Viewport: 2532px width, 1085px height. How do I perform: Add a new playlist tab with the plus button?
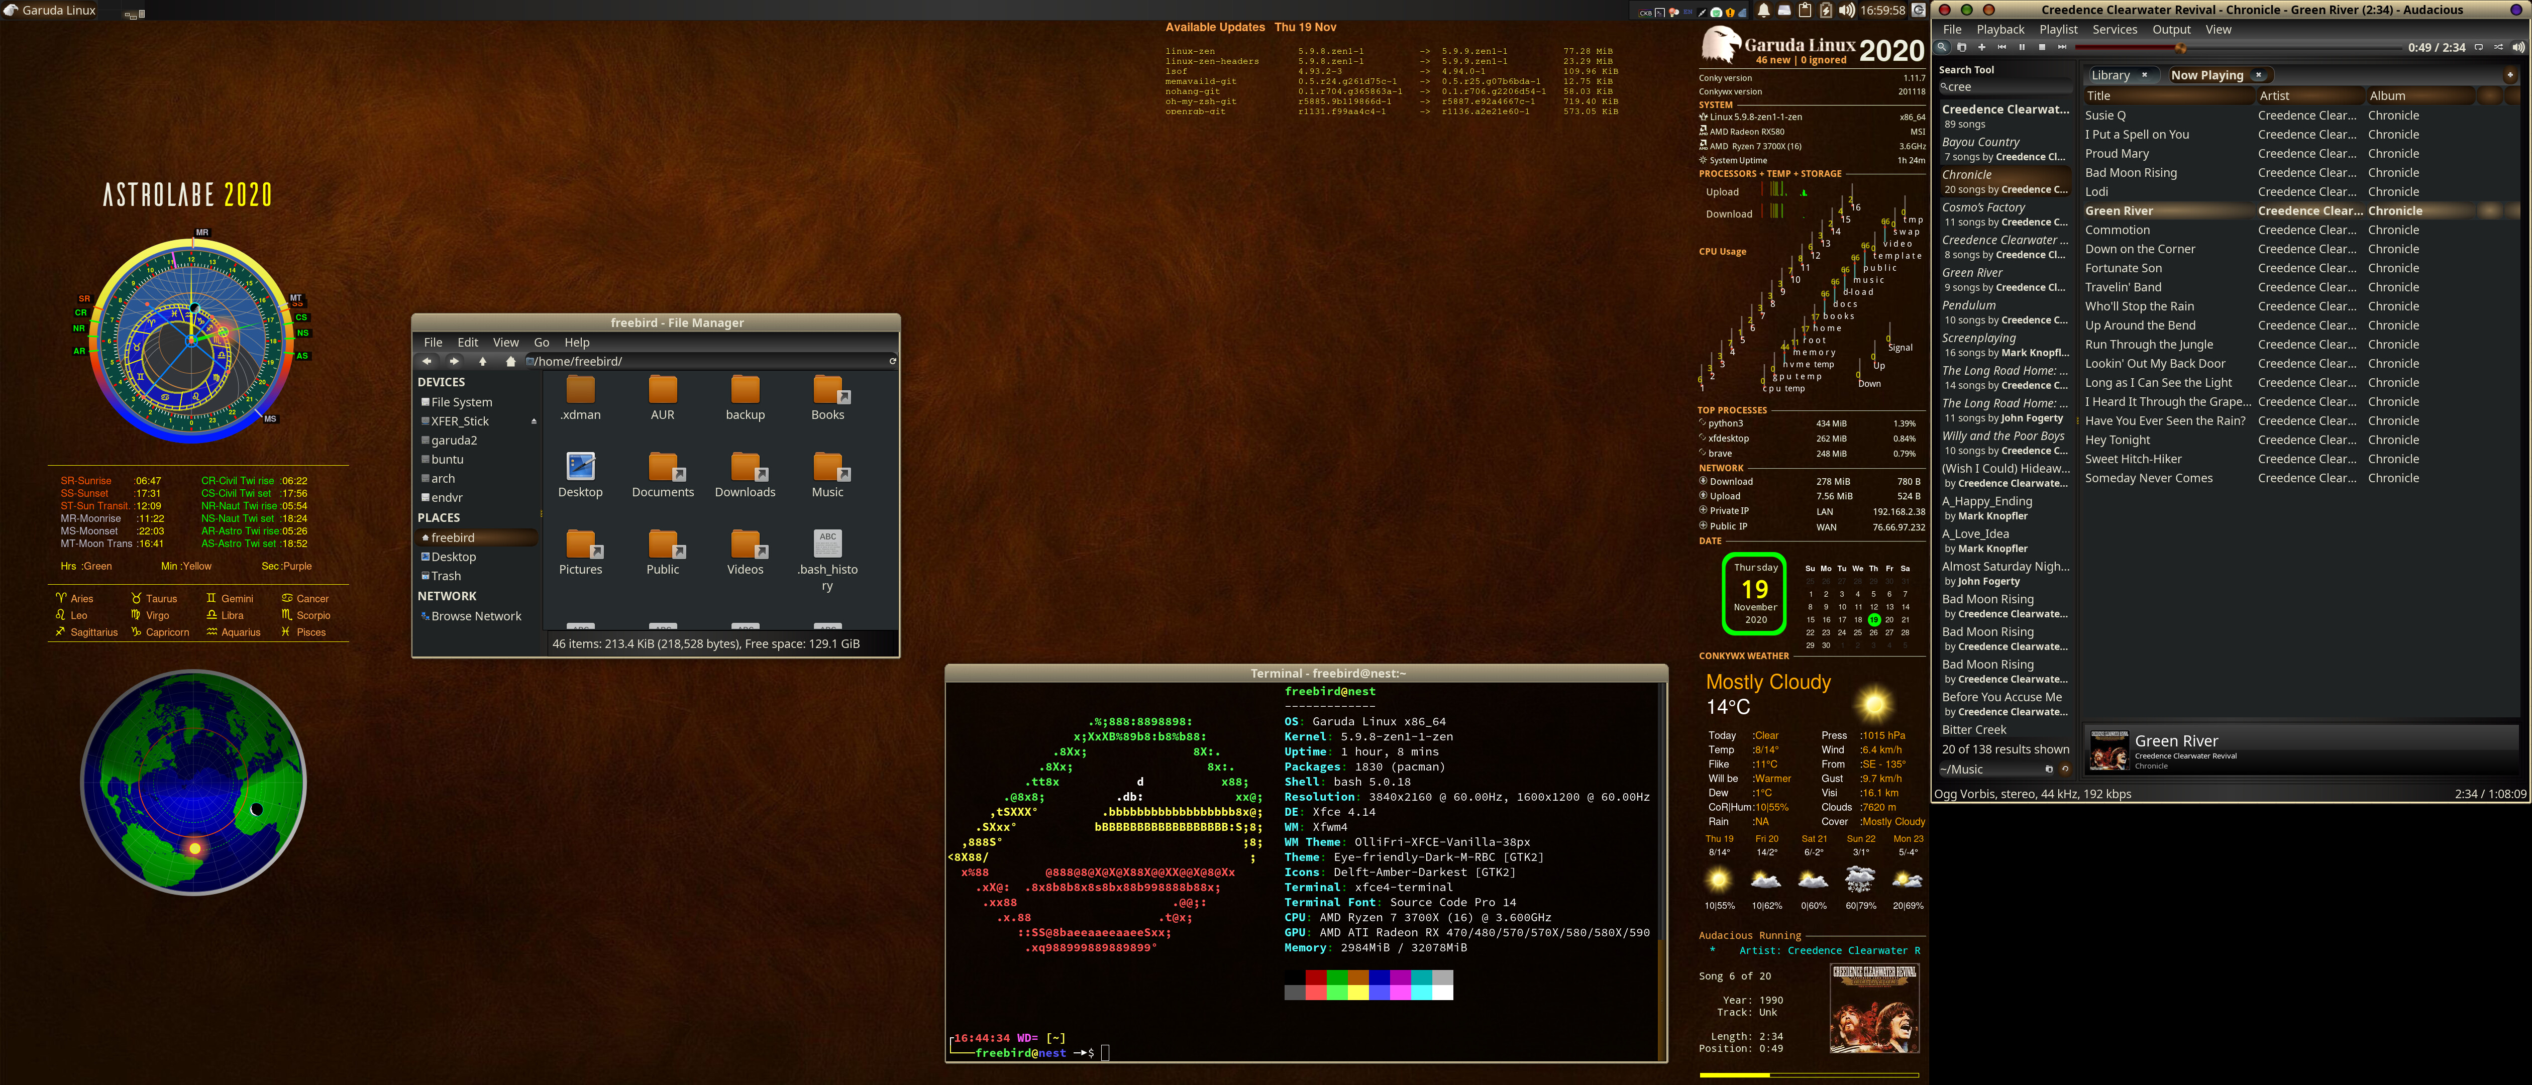pyautogui.click(x=2509, y=75)
